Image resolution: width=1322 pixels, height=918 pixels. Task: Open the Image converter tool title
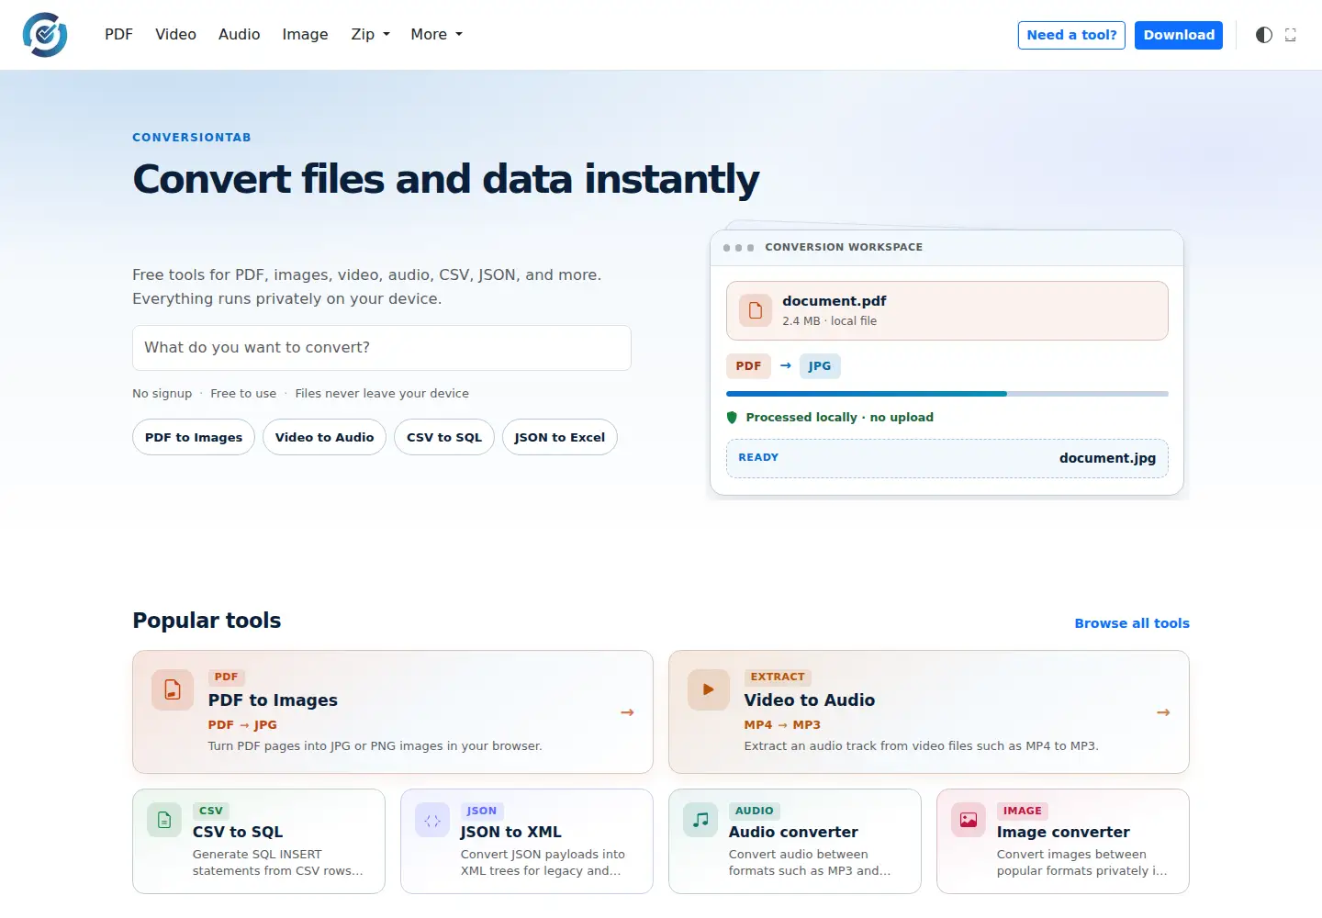[x=1063, y=832]
